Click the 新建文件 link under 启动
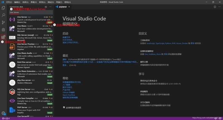This screenshot has width=223, height=120. pyautogui.click(x=66, y=37)
